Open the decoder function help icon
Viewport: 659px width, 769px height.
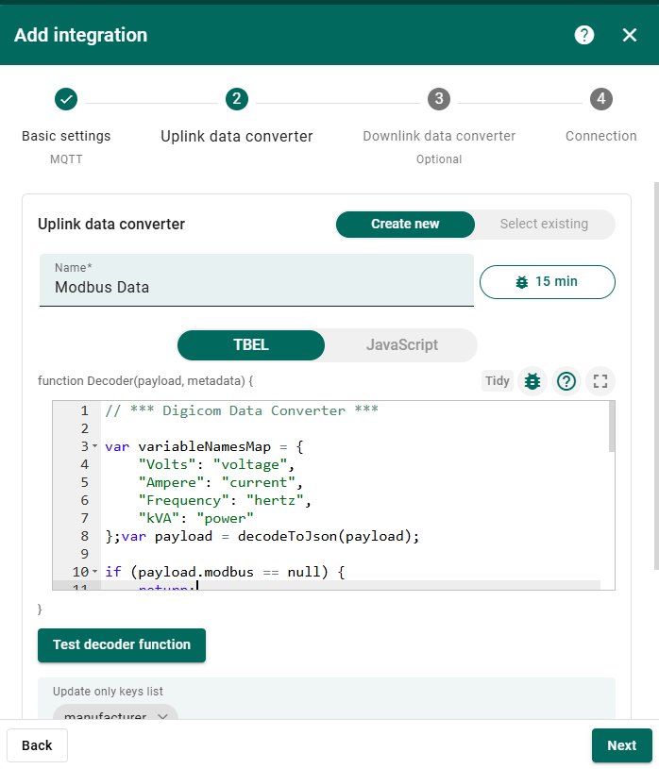(566, 381)
